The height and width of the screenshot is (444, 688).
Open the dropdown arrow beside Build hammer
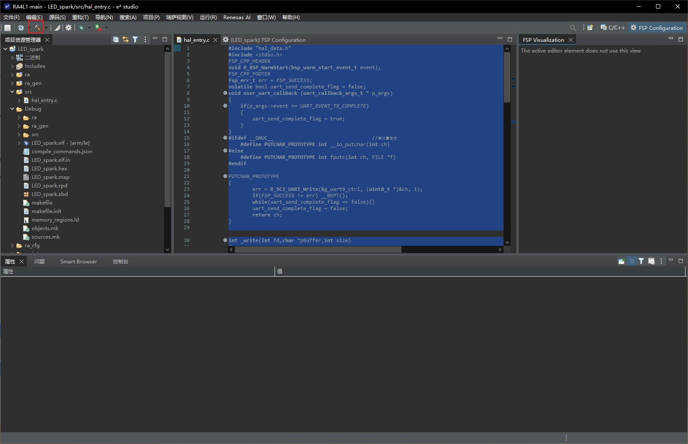pyautogui.click(x=46, y=28)
